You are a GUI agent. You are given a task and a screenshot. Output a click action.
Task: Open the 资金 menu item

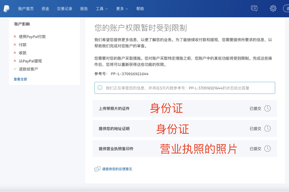(x=45, y=9)
